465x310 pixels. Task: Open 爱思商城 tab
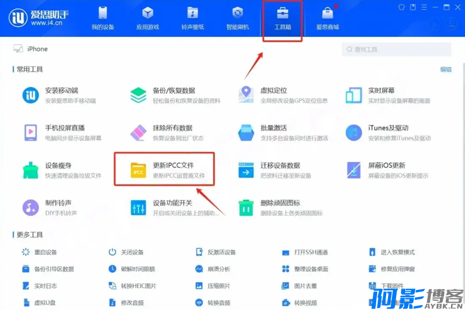pos(327,18)
